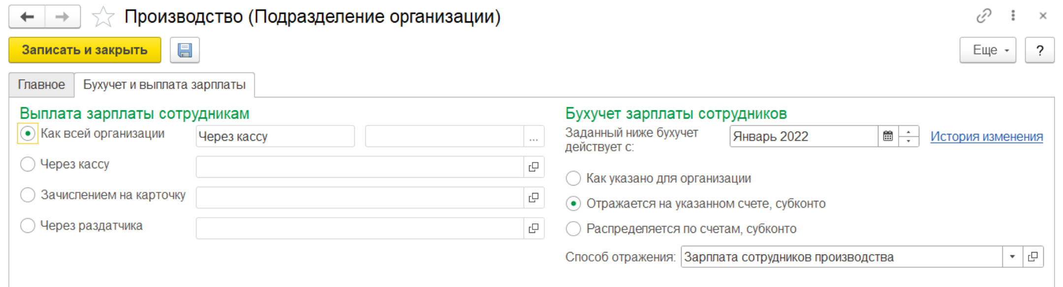Copy link via chain link icon

coord(983,16)
